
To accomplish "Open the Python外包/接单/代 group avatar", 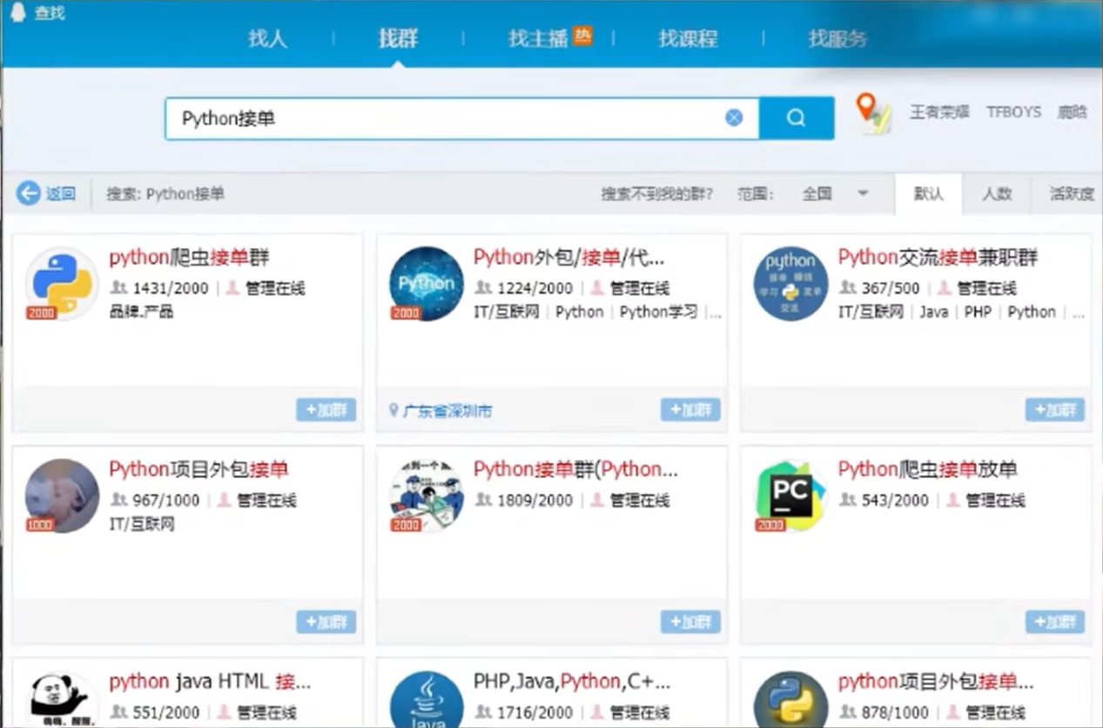I will (426, 284).
